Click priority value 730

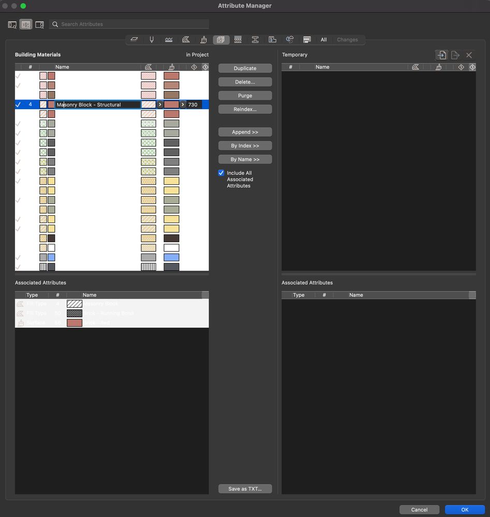coord(193,105)
